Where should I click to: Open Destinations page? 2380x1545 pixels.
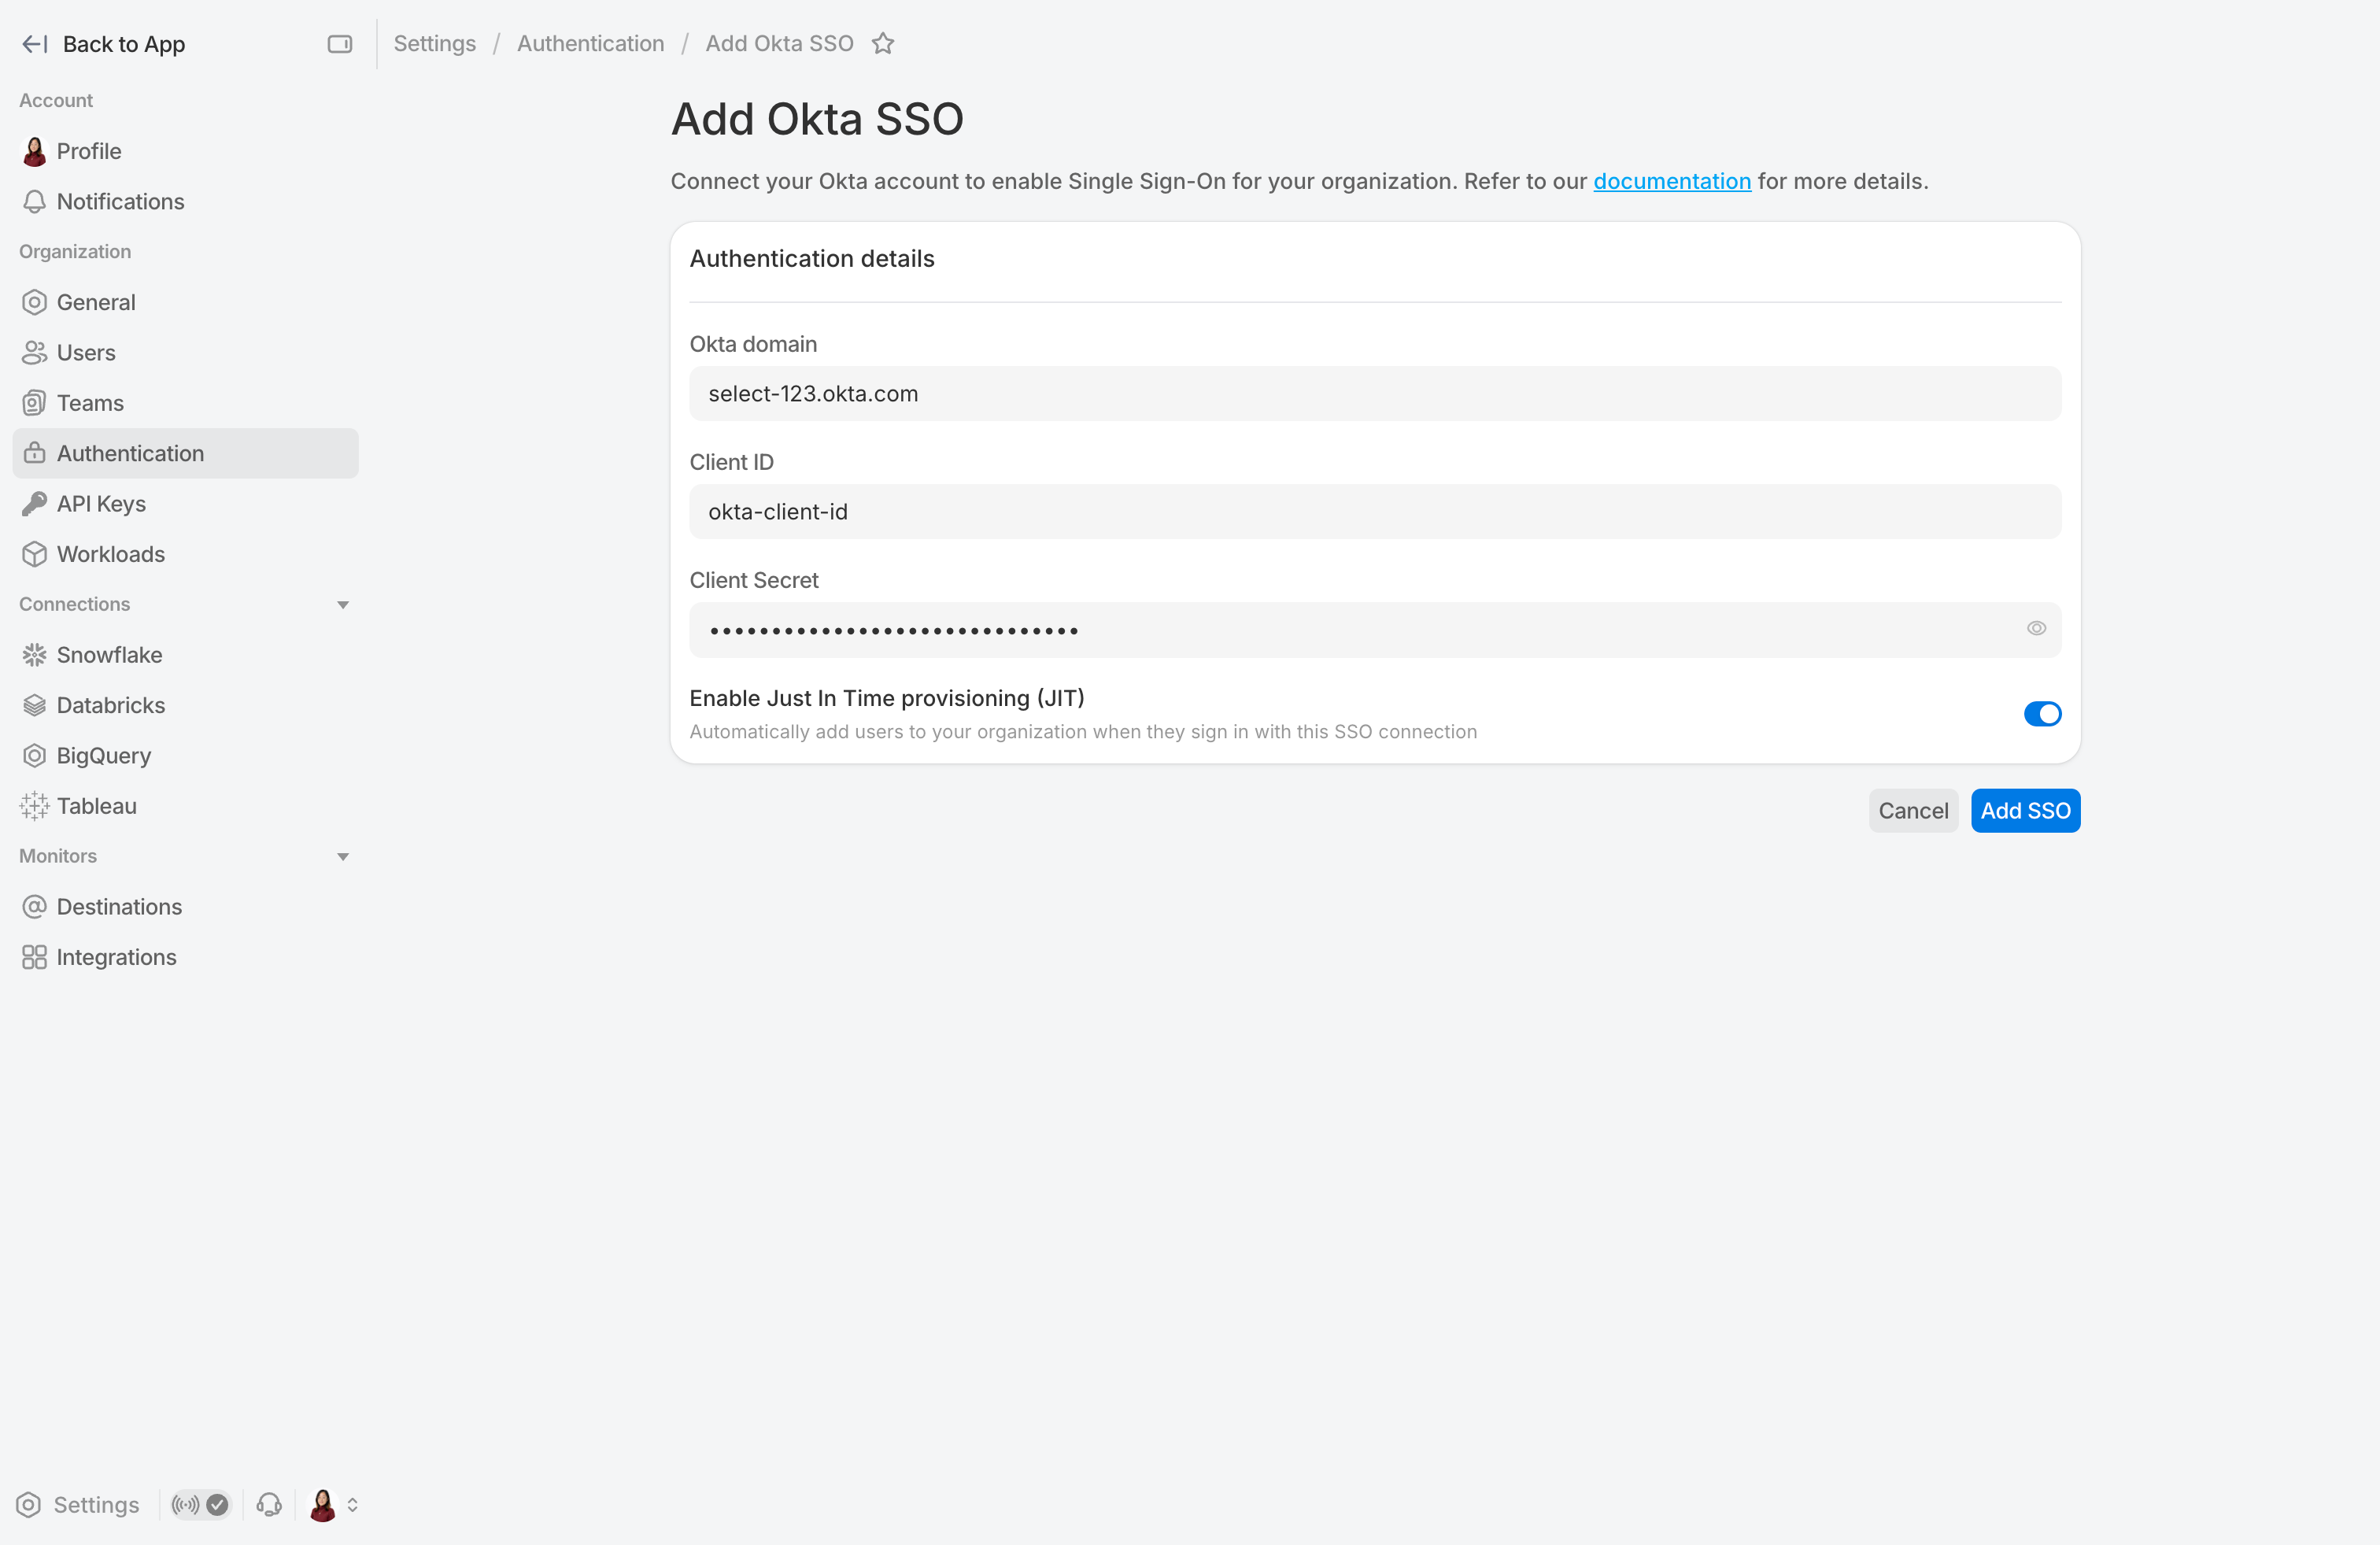pos(186,907)
